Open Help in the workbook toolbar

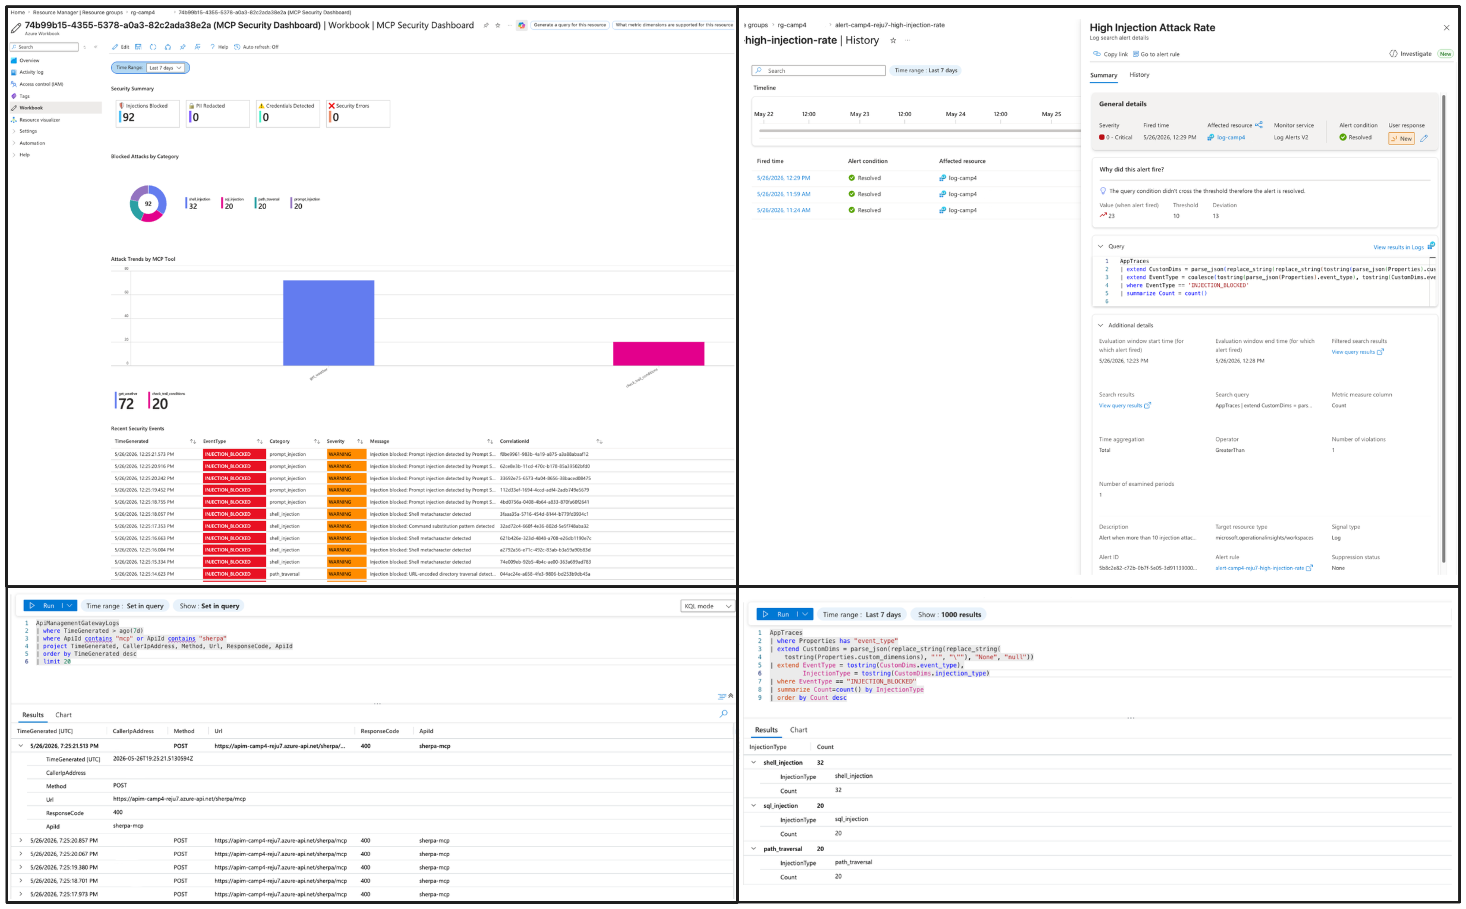pos(219,47)
